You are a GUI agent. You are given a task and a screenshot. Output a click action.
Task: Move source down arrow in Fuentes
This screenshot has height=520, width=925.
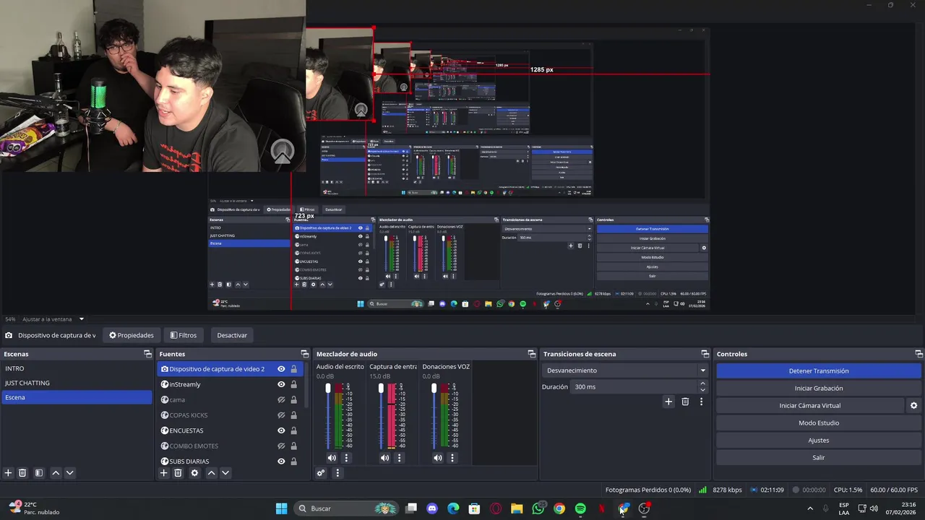click(225, 473)
